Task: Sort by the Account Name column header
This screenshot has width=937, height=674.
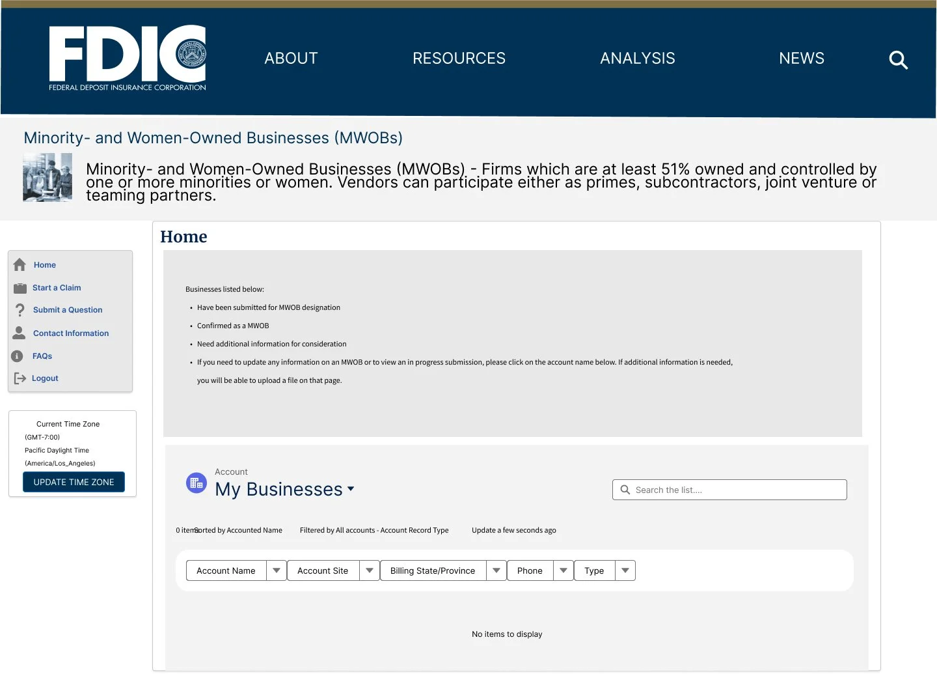Action: [x=226, y=570]
